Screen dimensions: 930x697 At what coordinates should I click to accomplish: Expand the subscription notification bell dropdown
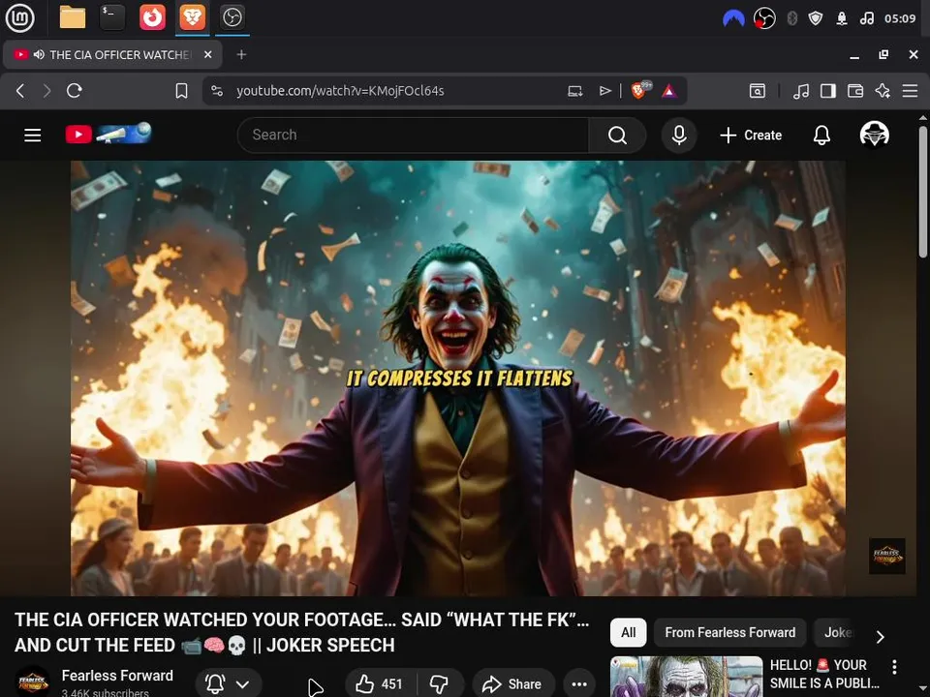click(x=227, y=684)
